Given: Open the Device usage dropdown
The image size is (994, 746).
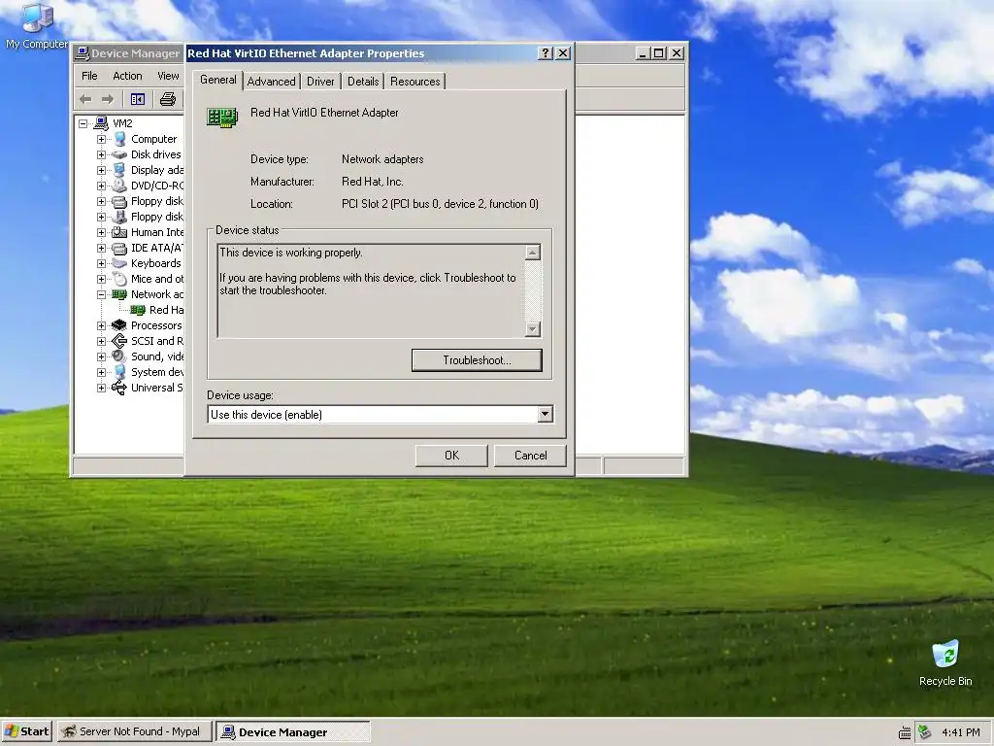Looking at the screenshot, I should coord(545,414).
